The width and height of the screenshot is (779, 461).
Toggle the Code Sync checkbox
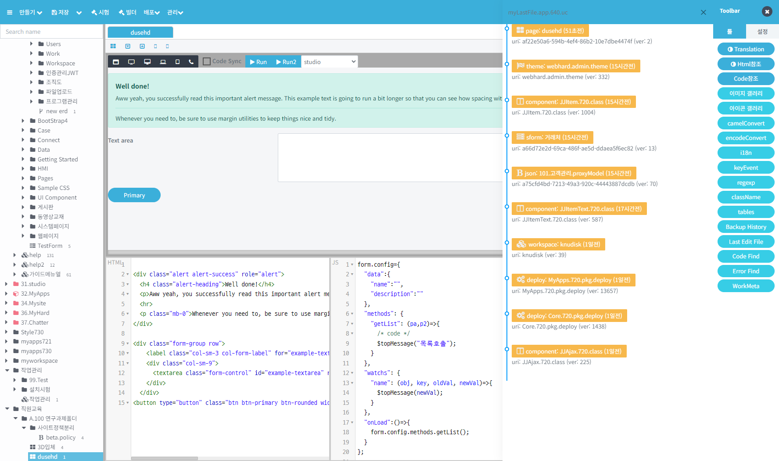207,61
